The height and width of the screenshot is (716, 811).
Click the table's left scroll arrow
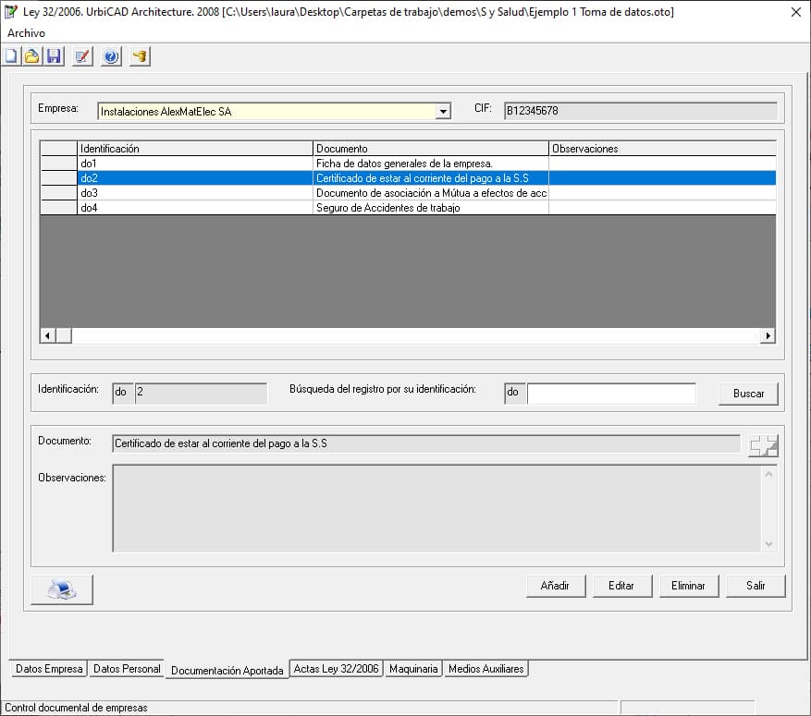(47, 335)
